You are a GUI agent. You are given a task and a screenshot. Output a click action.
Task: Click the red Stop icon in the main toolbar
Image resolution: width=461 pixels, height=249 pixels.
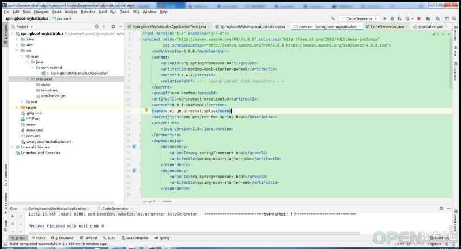(419, 18)
